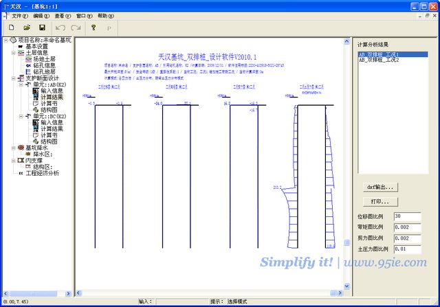
Task: Click the 打印 button
Action: [380, 202]
